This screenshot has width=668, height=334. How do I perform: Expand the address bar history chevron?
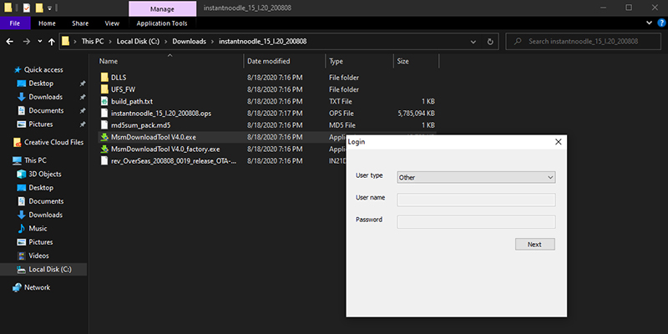tap(473, 42)
